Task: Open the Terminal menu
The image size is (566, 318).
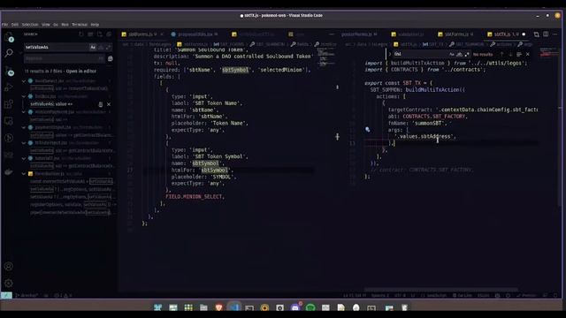Action: click(80, 25)
